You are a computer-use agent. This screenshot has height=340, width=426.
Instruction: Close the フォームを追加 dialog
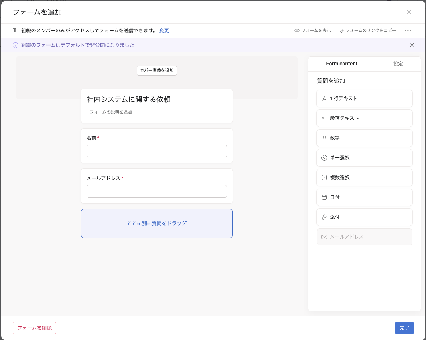[x=409, y=12]
